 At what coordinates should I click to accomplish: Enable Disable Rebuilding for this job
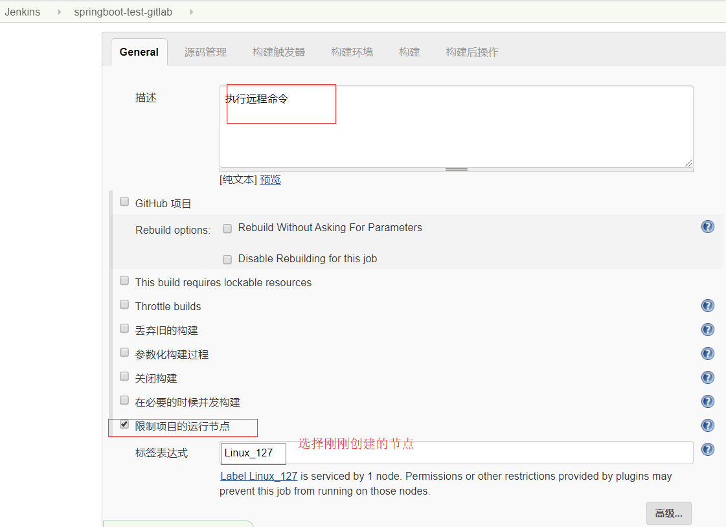227,259
